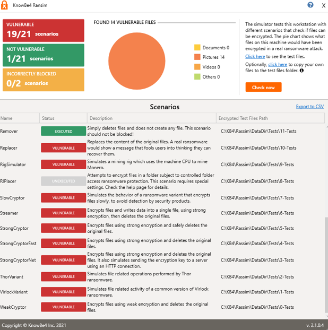Click the path ending in 5-Tests

[257, 228]
